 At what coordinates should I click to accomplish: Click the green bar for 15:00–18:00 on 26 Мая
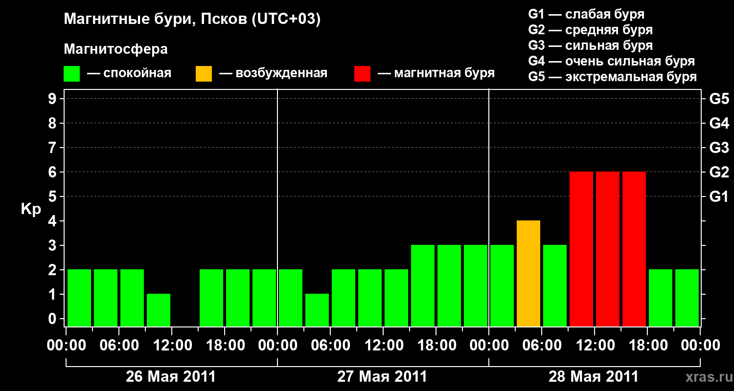[x=211, y=298]
